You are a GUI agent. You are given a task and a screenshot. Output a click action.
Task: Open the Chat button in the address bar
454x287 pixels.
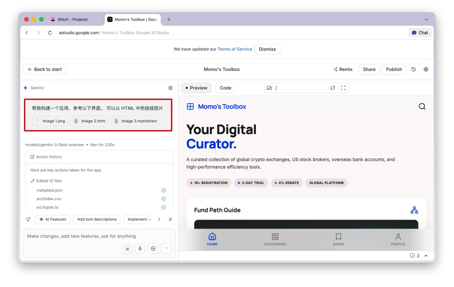pos(420,33)
